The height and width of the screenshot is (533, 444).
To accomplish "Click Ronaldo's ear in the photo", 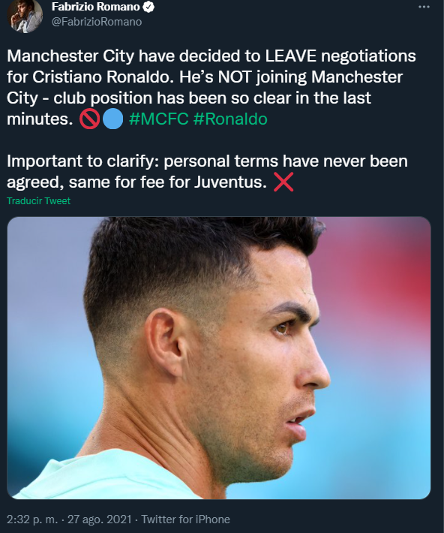I will click(x=164, y=342).
